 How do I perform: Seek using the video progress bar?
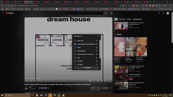coord(68,78)
